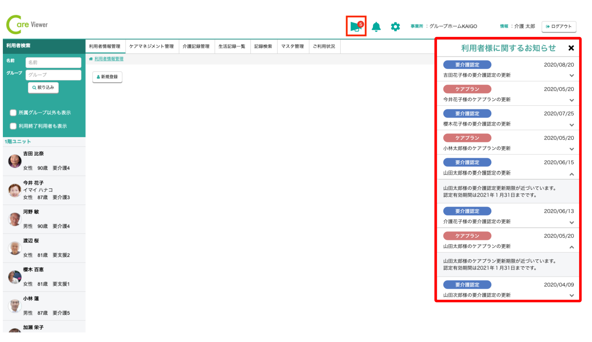
Task: Click the ログアウト button
Action: (x=559, y=26)
